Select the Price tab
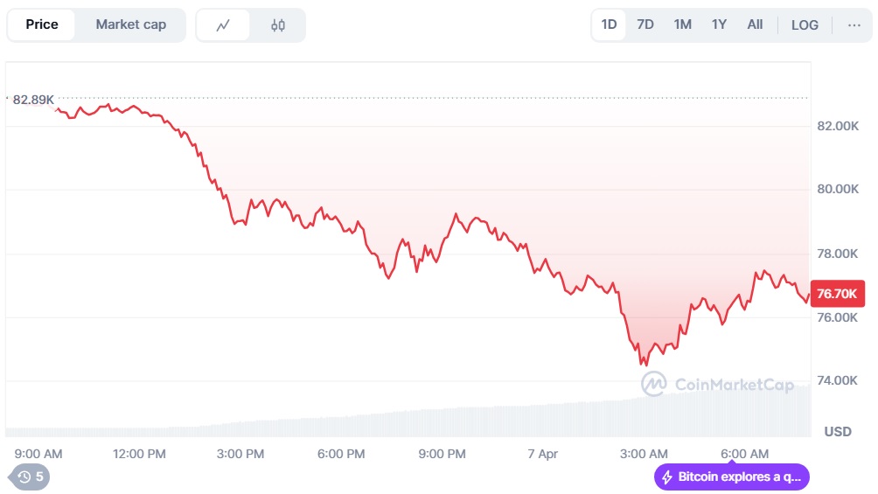878x494 pixels. coord(42,24)
